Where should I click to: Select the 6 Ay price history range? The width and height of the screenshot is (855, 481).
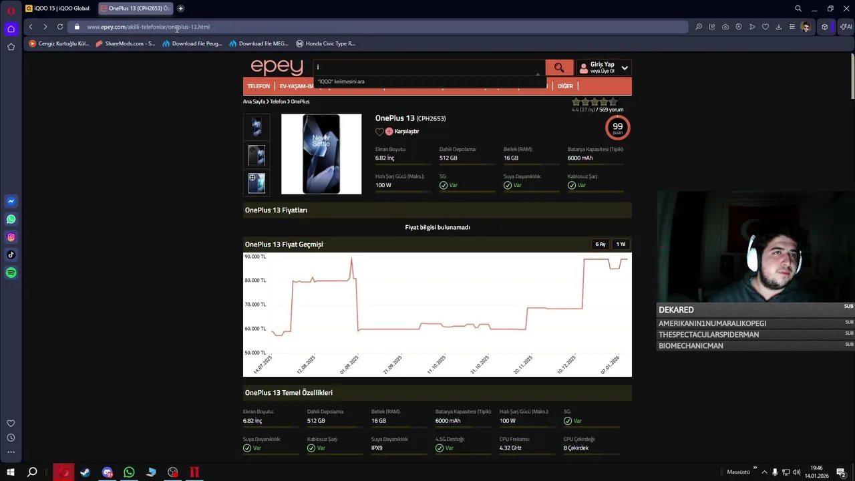[x=601, y=244]
